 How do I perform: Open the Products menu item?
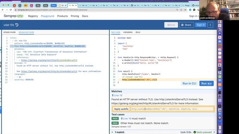coord(62,16)
